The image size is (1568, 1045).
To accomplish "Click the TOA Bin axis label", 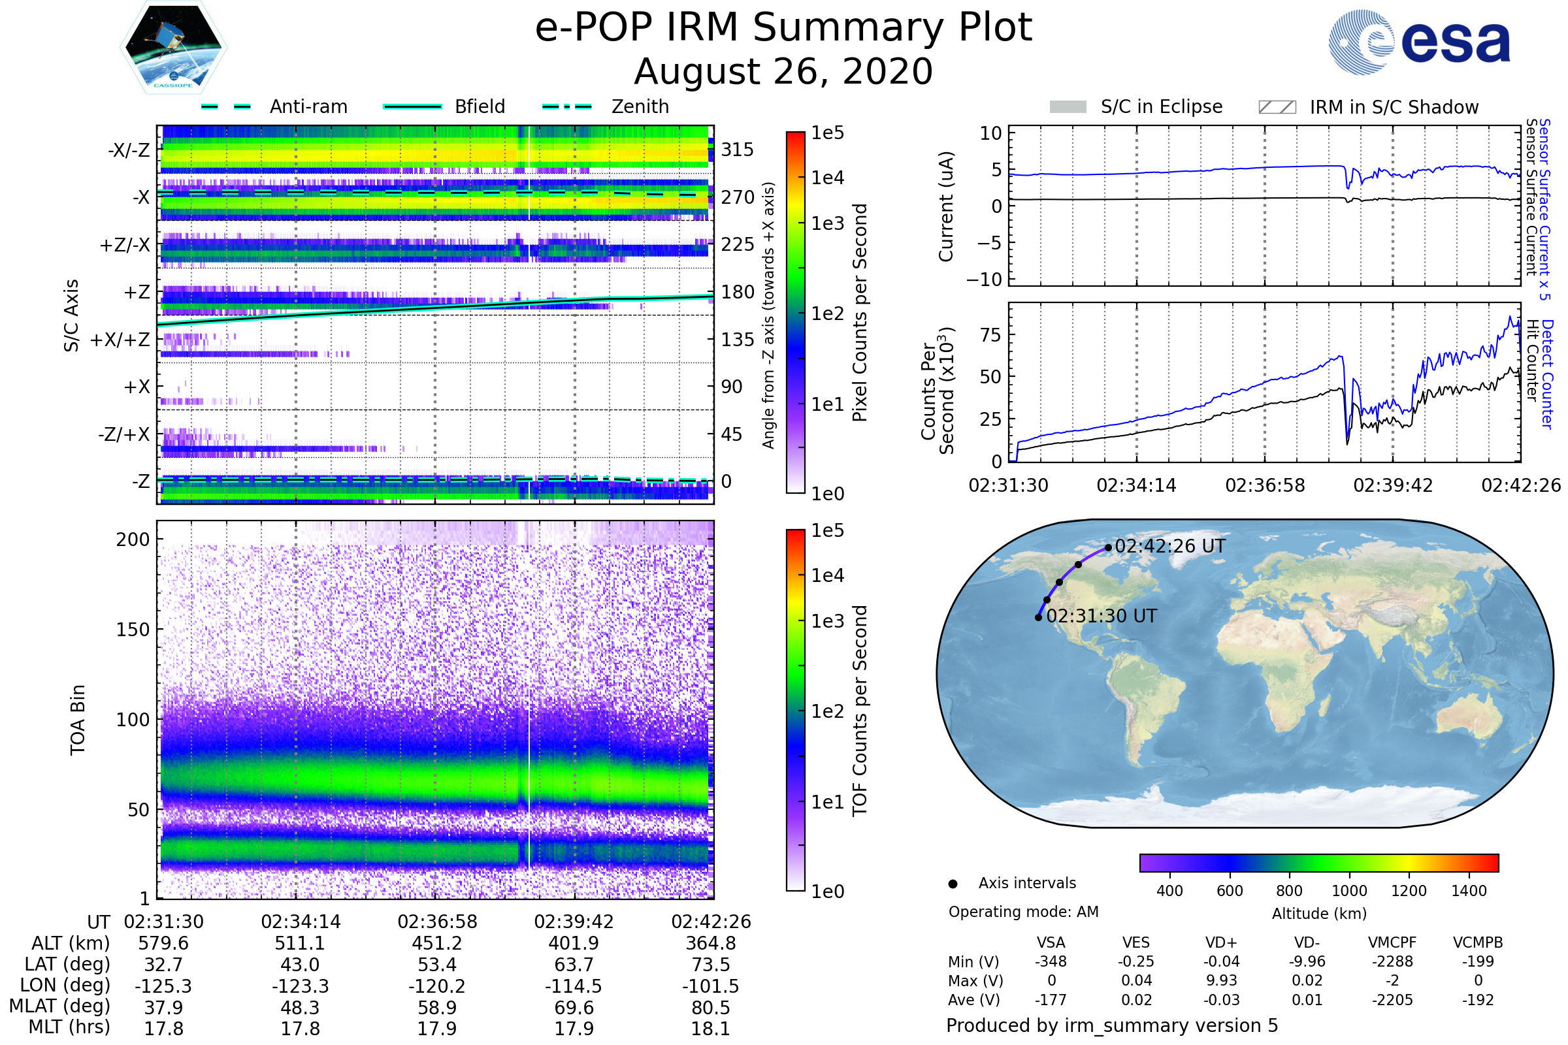I will (x=78, y=720).
